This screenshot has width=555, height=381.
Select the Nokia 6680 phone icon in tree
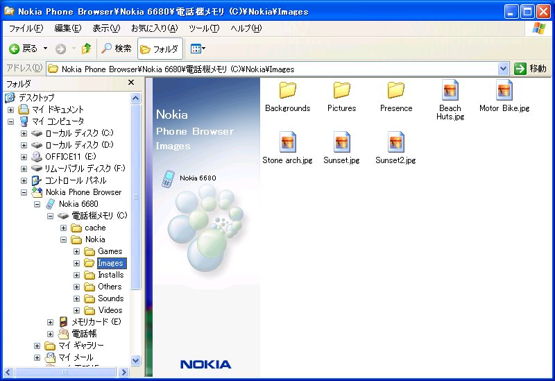pos(50,204)
